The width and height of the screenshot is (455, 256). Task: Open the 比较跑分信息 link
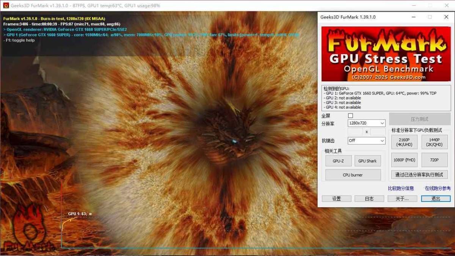tap(401, 188)
